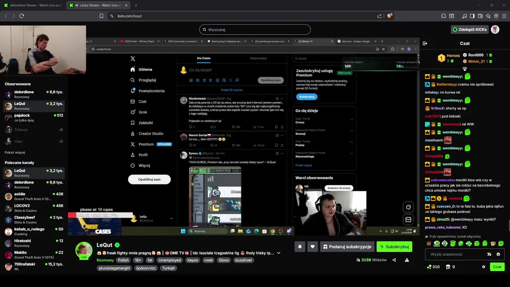
Task: Click Podaruj subskrypcje button
Action: tap(347, 247)
